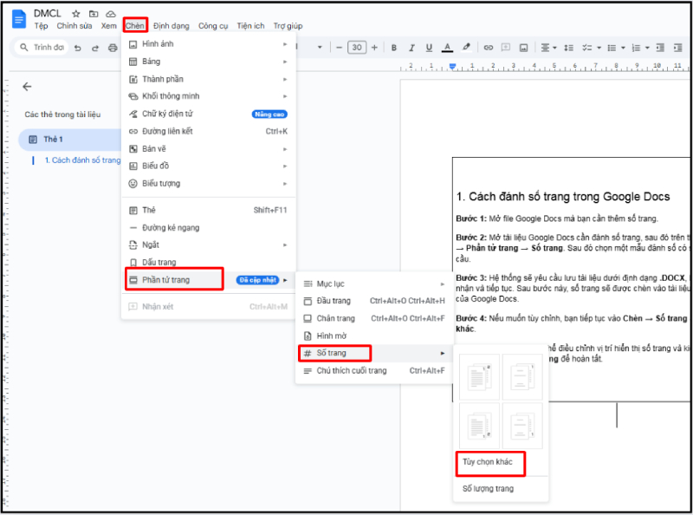This screenshot has width=693, height=515.
Task: Toggle Italic formatting
Action: 411,48
